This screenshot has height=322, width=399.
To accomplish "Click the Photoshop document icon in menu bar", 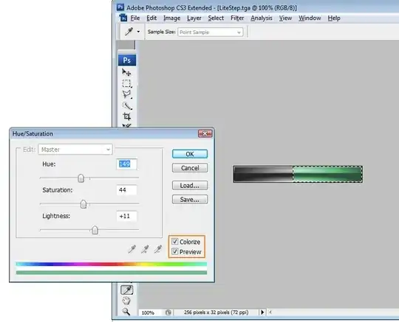I will (123, 18).
